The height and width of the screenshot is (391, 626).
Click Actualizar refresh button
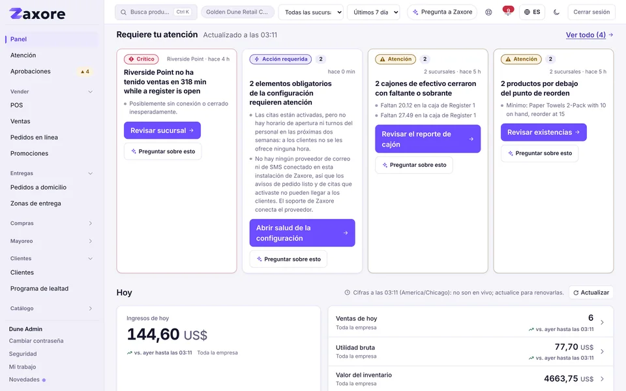pyautogui.click(x=591, y=293)
